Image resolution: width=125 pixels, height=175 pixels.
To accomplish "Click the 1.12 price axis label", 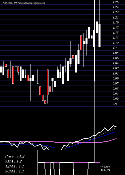I will pyautogui.click(x=115, y=43).
